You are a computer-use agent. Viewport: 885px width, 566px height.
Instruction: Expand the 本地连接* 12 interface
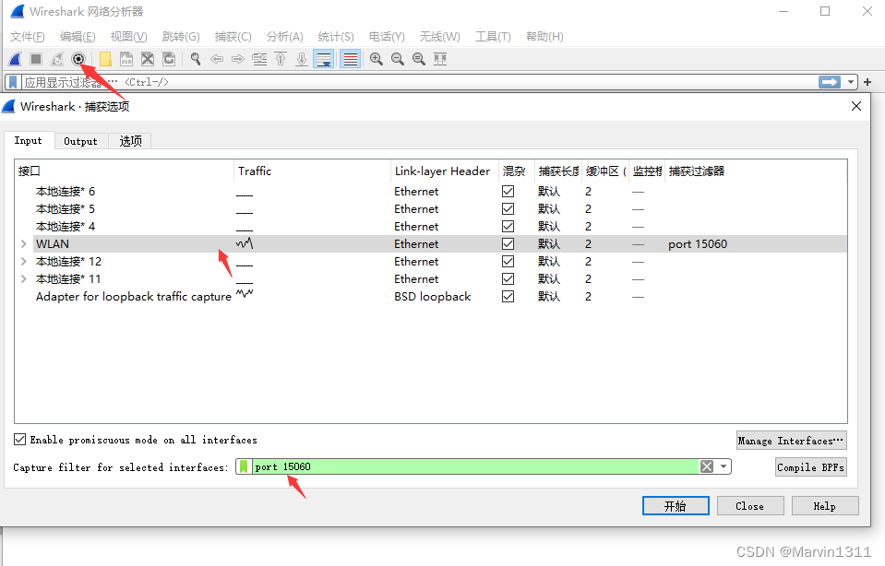(x=24, y=261)
